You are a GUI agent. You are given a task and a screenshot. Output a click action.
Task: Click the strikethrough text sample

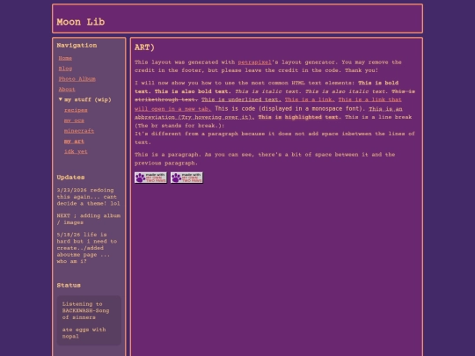pyautogui.click(x=274, y=95)
